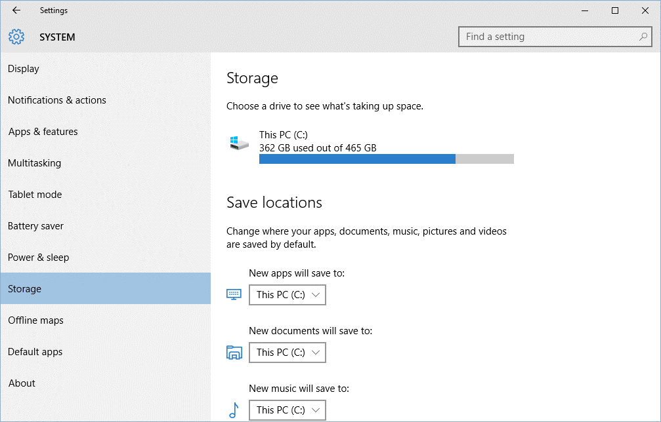Screen dimensions: 661x422
Task: Click the new music note icon
Action: click(234, 410)
